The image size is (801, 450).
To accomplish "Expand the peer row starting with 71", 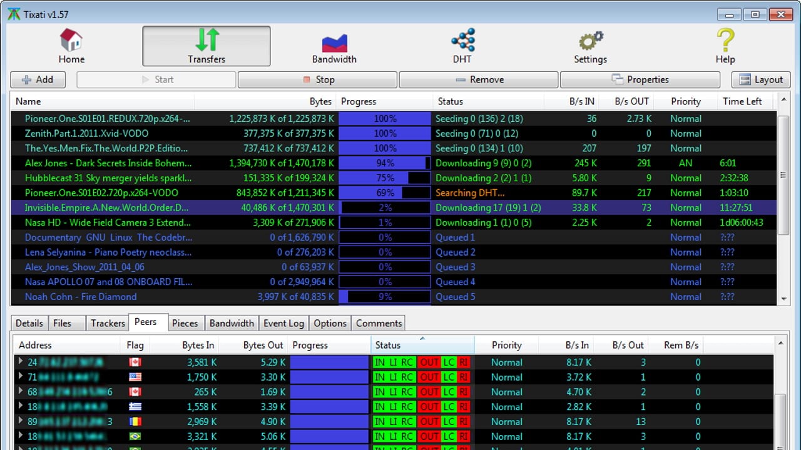I will tap(21, 377).
